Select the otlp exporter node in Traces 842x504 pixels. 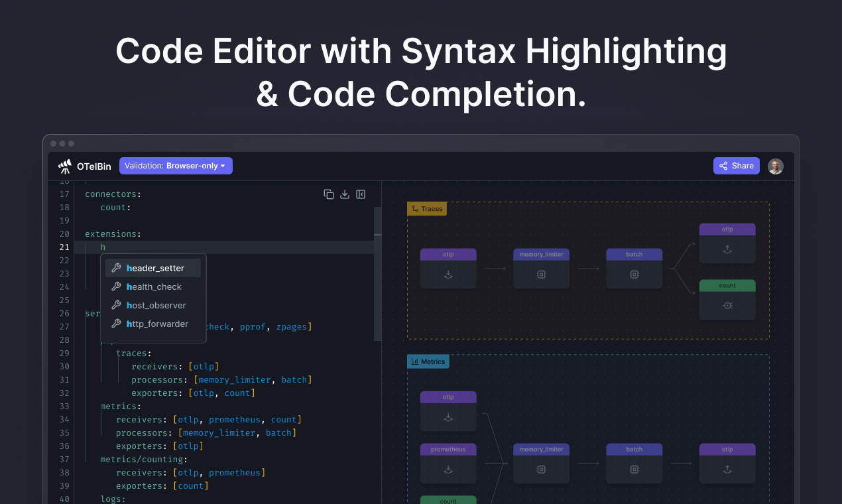(727, 243)
